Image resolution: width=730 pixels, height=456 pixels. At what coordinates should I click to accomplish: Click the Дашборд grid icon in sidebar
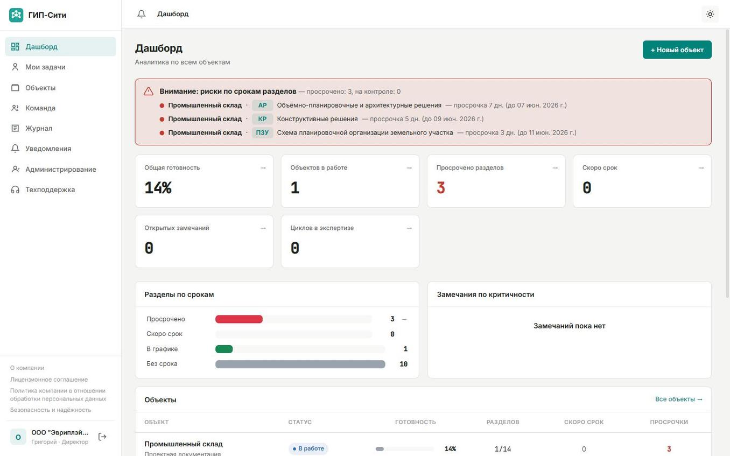point(15,47)
